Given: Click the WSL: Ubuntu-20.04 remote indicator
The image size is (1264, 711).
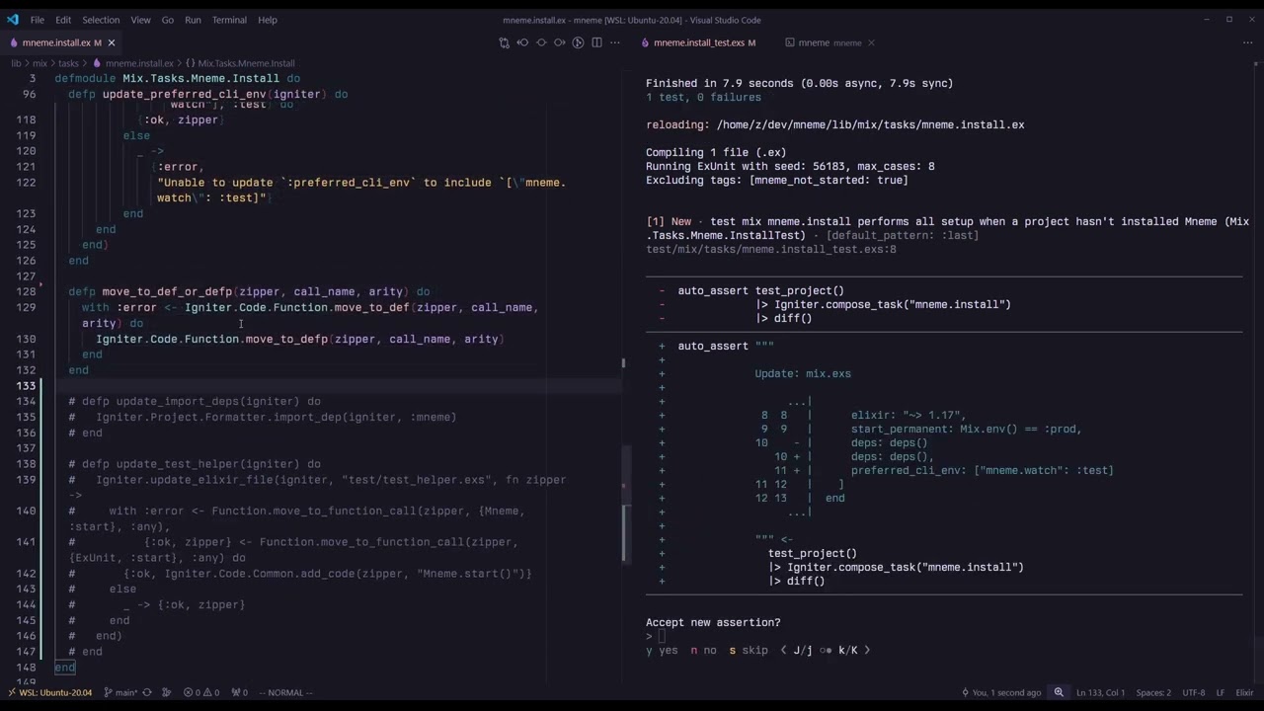Looking at the screenshot, I should [x=48, y=692].
